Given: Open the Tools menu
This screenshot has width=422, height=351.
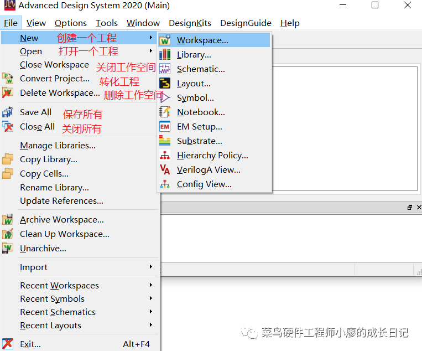Looking at the screenshot, I should click(107, 23).
